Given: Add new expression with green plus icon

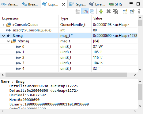Looking at the screenshot, I should click(101, 11).
